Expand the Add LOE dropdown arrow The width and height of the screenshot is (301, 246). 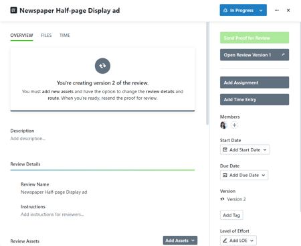point(252,241)
